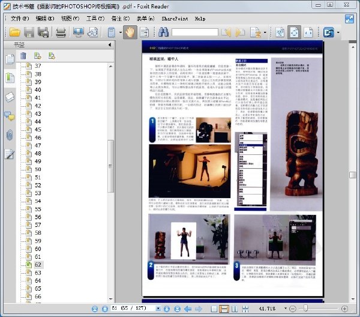Open the 文件 (F) menu
Viewport: 360px width, 317px height.
[x=20, y=19]
